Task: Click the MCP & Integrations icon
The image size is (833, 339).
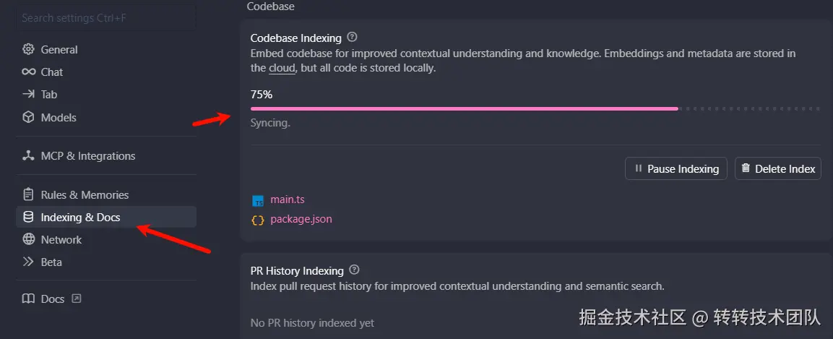Action: tap(28, 156)
